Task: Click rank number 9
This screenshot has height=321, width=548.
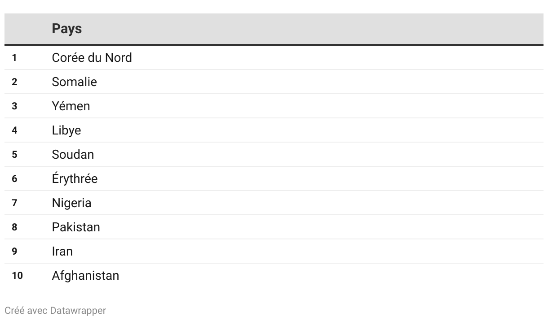Action: coord(14,252)
